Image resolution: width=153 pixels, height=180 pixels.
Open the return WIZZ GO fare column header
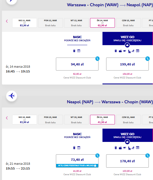click(x=127, y=135)
